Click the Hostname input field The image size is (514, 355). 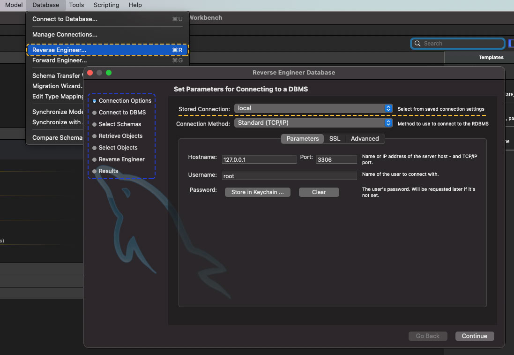[x=259, y=159]
